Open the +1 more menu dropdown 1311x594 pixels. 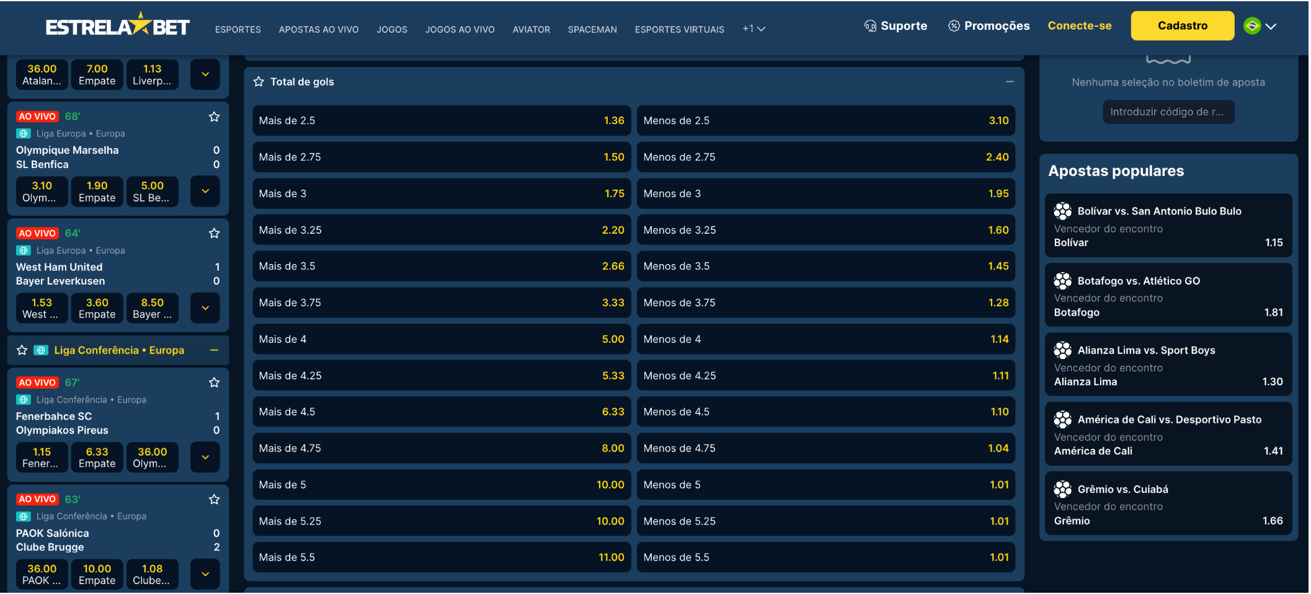pos(753,29)
